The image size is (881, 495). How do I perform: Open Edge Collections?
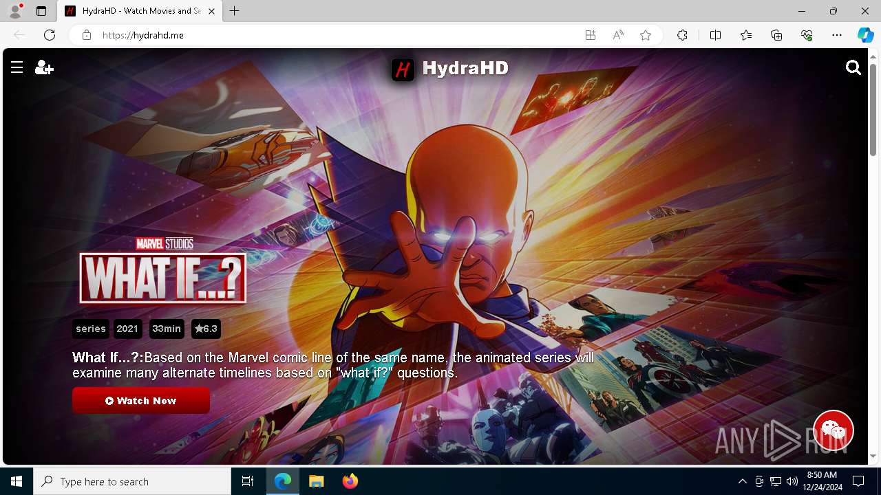pyautogui.click(x=776, y=35)
